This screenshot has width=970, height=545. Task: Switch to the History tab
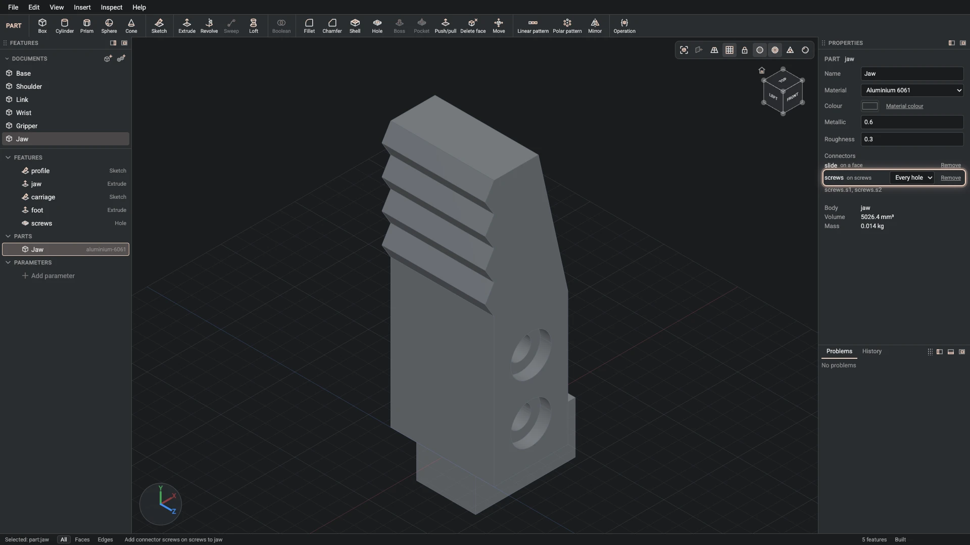[x=872, y=351]
